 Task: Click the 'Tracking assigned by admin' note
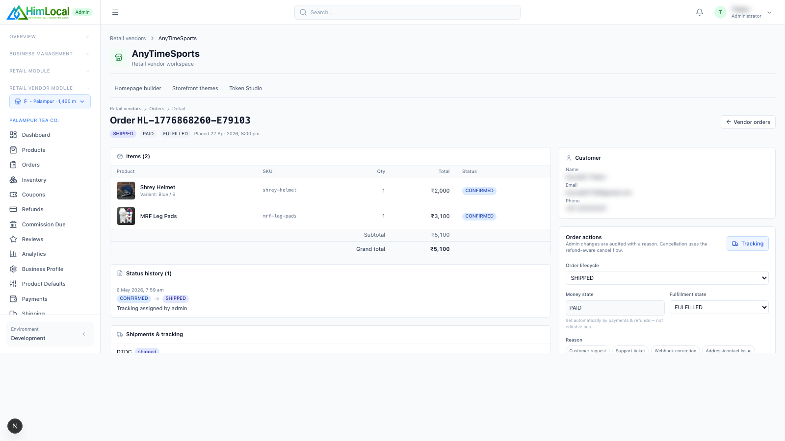pyautogui.click(x=152, y=308)
